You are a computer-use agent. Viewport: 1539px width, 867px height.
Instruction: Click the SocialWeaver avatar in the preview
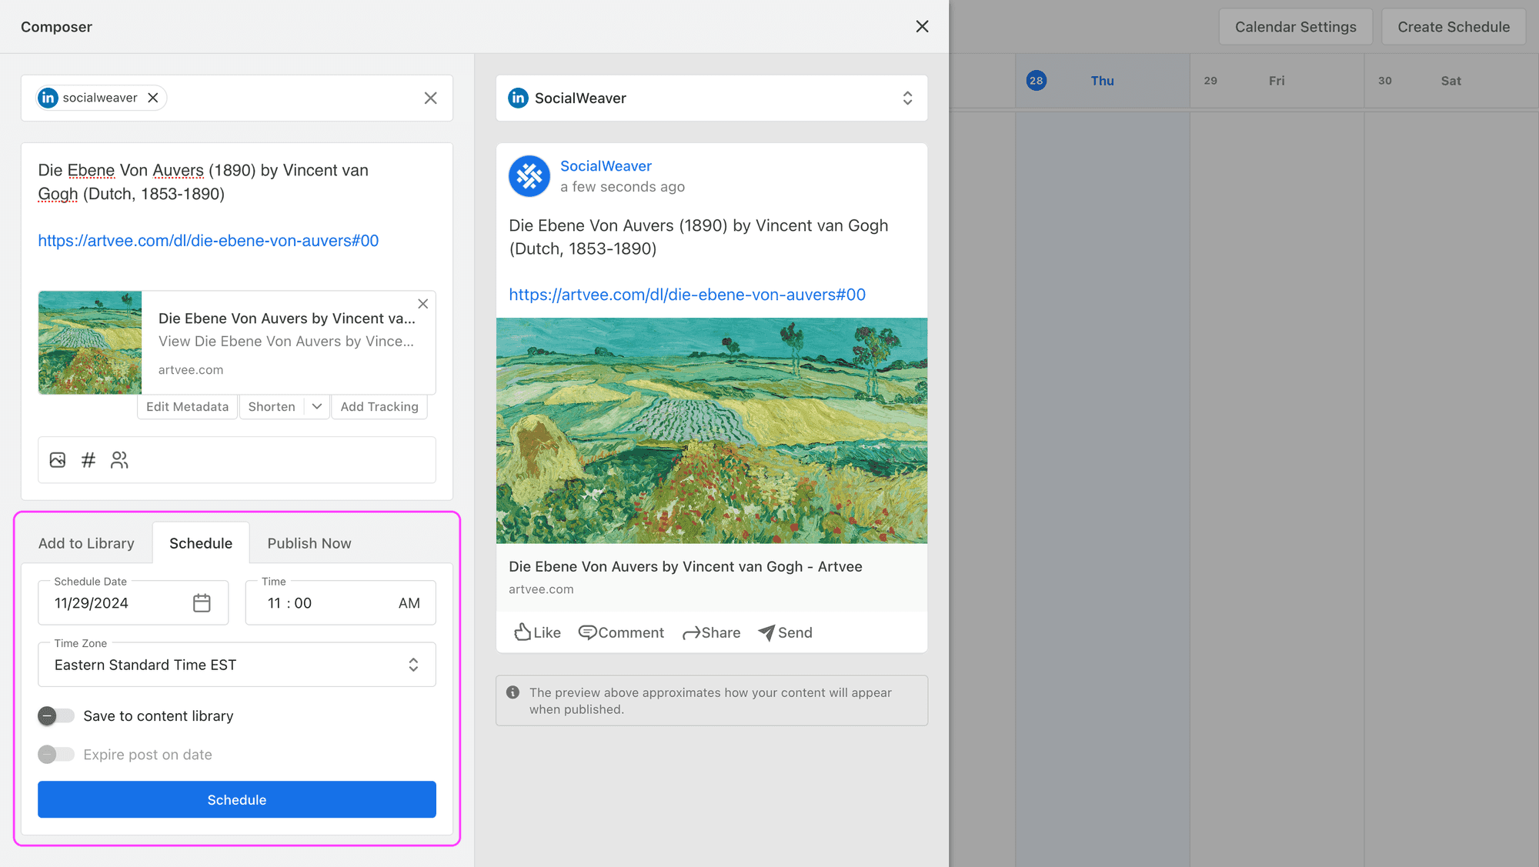[529, 176]
